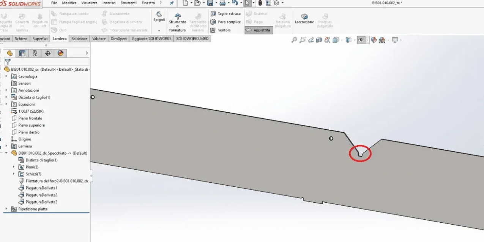484x242 pixels.
Task: Open the Strumento di formatura tool
Action: 178,23
